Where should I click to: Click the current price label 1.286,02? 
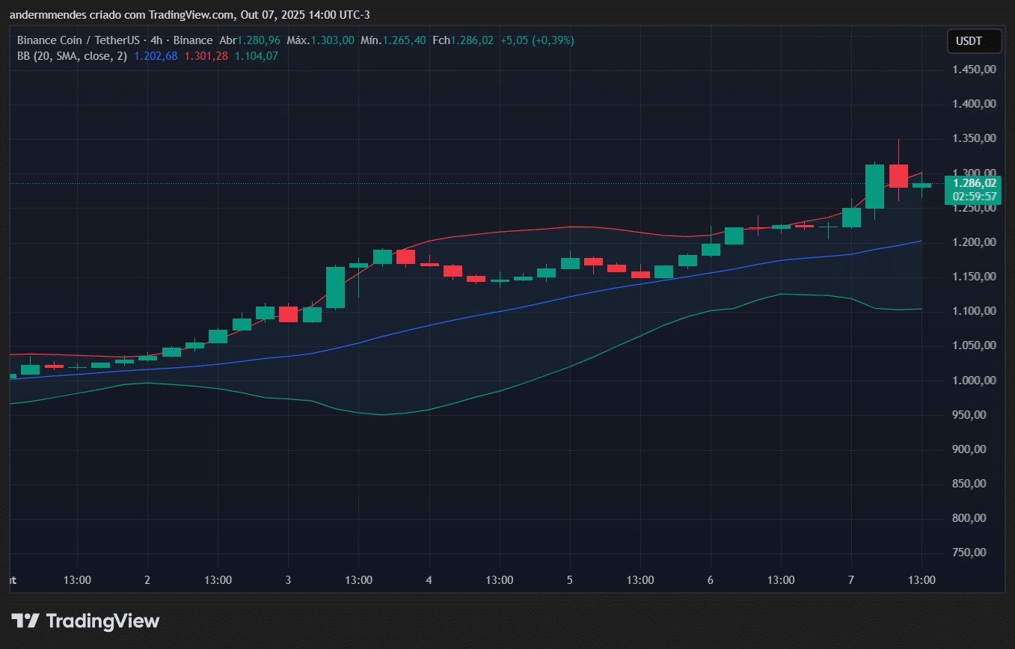click(973, 182)
